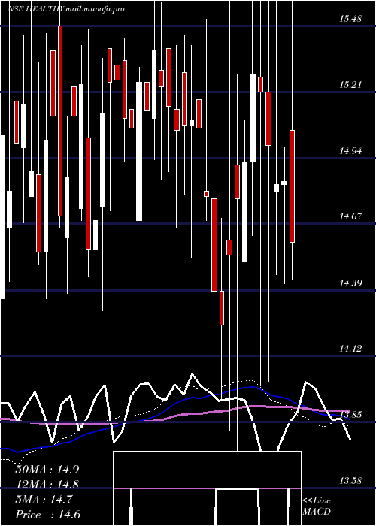Click the '<<Live MACD' label
The width and height of the screenshot is (376, 526).
tap(317, 506)
